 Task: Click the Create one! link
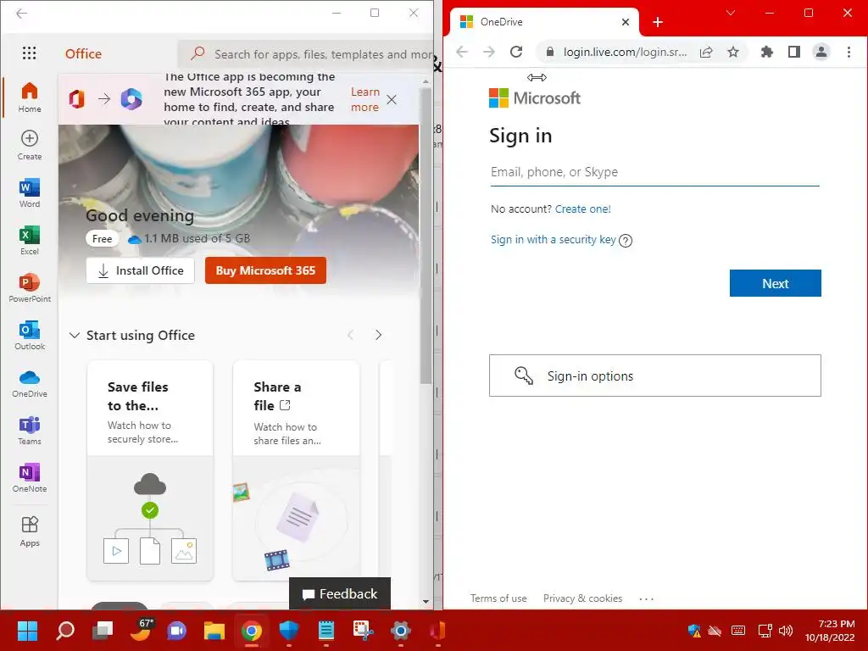[x=583, y=209]
